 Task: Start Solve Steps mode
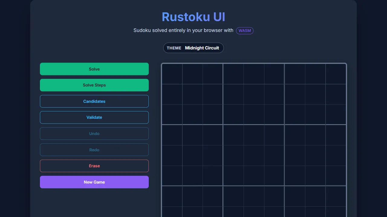pos(94,85)
